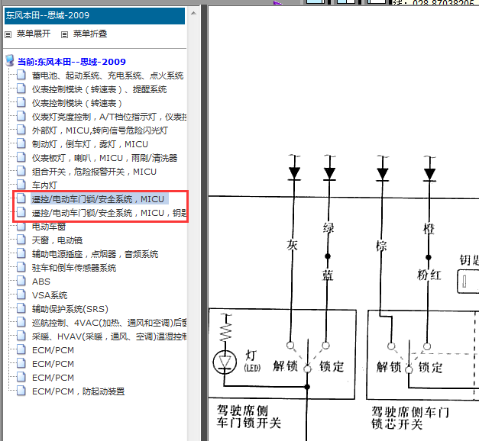The image size is (479, 441).
Task: Open 辅助保护系统(SRS) entry
Action: tap(70, 309)
